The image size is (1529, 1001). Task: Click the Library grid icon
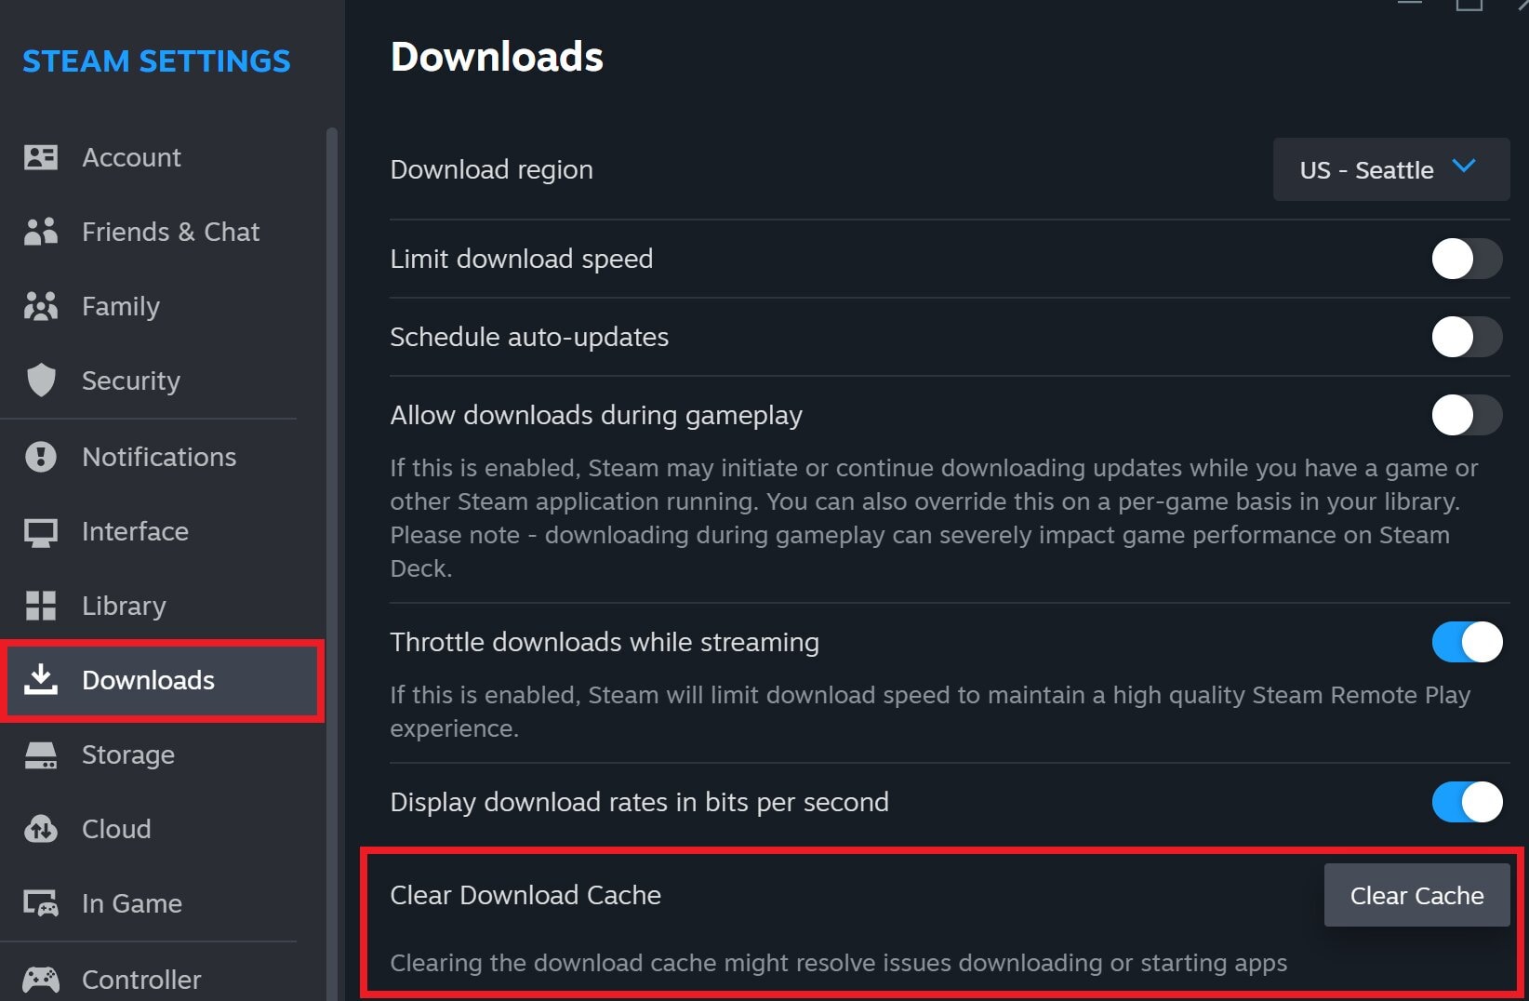pos(41,606)
